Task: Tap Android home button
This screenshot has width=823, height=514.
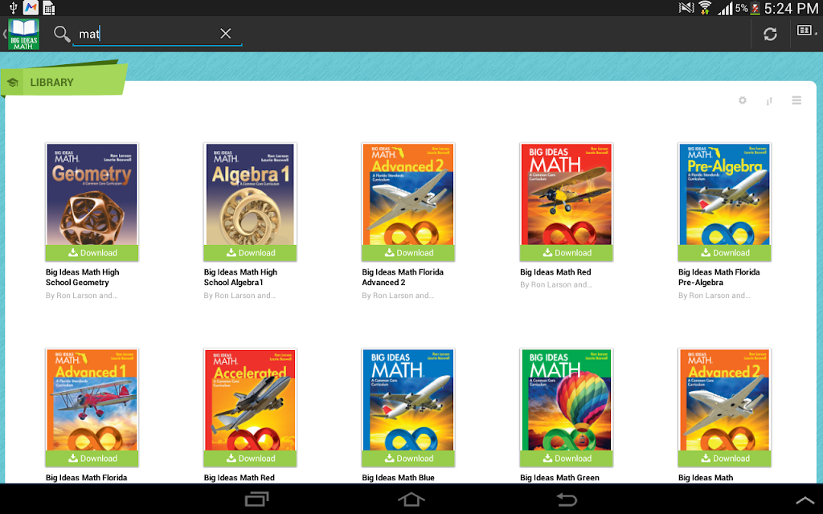Action: pos(411,499)
